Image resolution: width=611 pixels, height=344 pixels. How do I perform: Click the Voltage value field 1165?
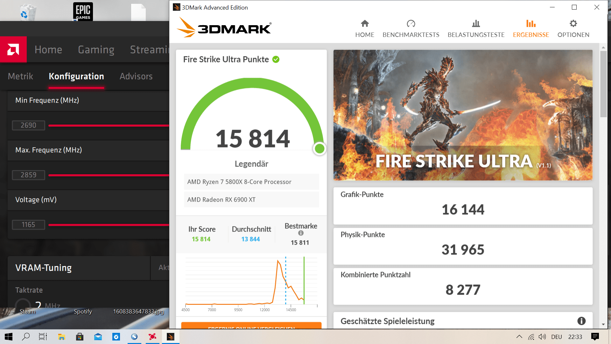point(28,225)
